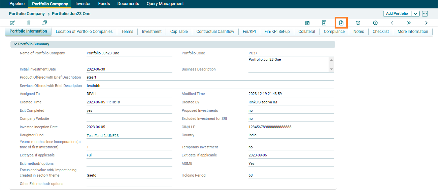This screenshot has width=438, height=191.
Task: Open the Investor menu
Action: (x=83, y=4)
